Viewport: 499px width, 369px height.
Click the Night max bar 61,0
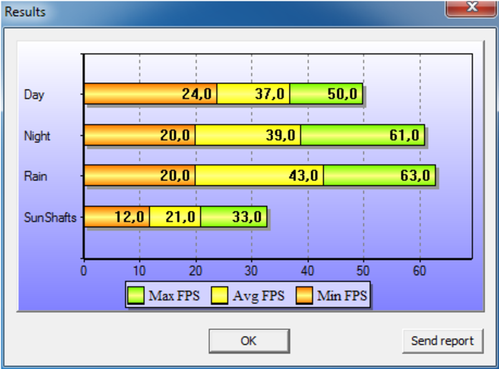[x=363, y=135]
